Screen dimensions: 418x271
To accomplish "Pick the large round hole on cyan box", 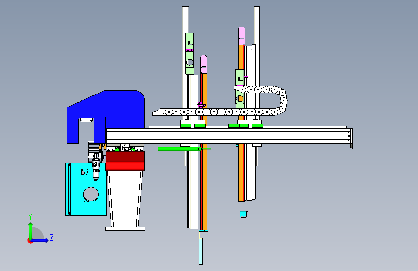I will (91, 194).
